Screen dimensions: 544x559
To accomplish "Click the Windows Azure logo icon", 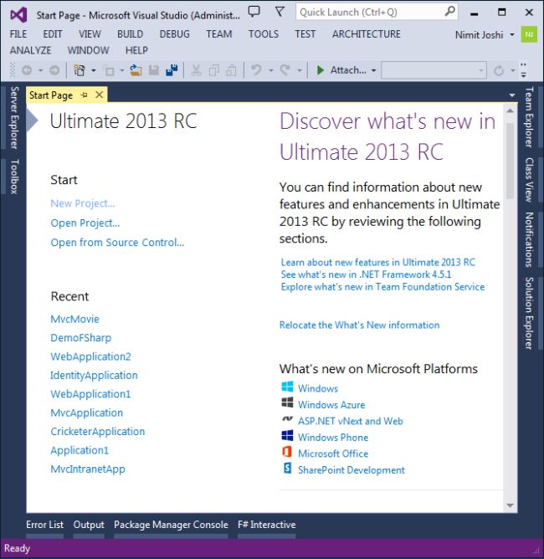I will (x=287, y=403).
